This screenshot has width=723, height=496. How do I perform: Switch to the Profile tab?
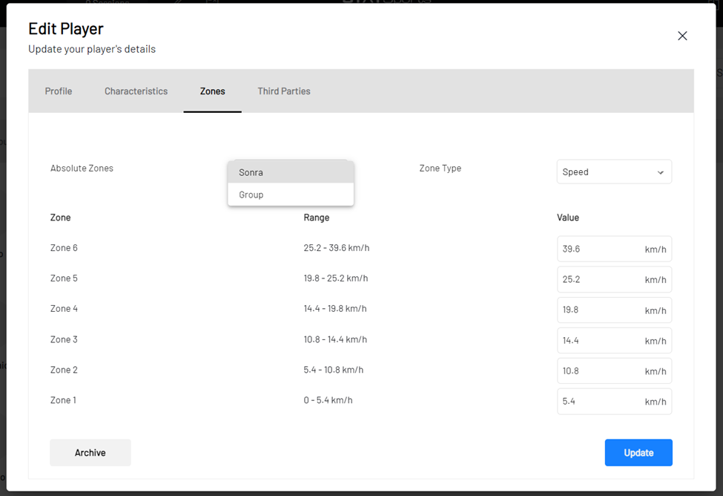(59, 91)
